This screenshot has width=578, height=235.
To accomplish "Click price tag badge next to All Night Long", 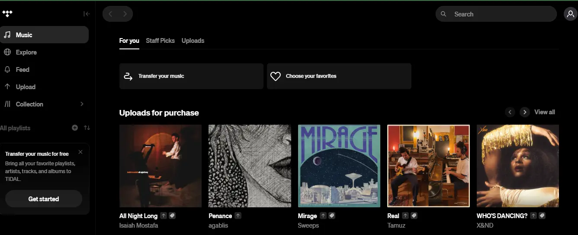I will click(172, 216).
